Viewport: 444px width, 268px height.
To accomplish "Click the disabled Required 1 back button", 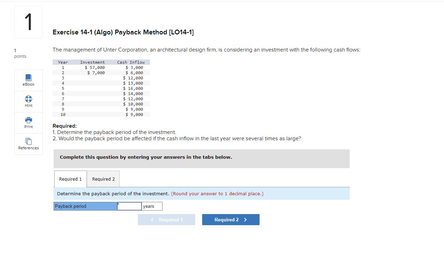I will pyautogui.click(x=166, y=220).
